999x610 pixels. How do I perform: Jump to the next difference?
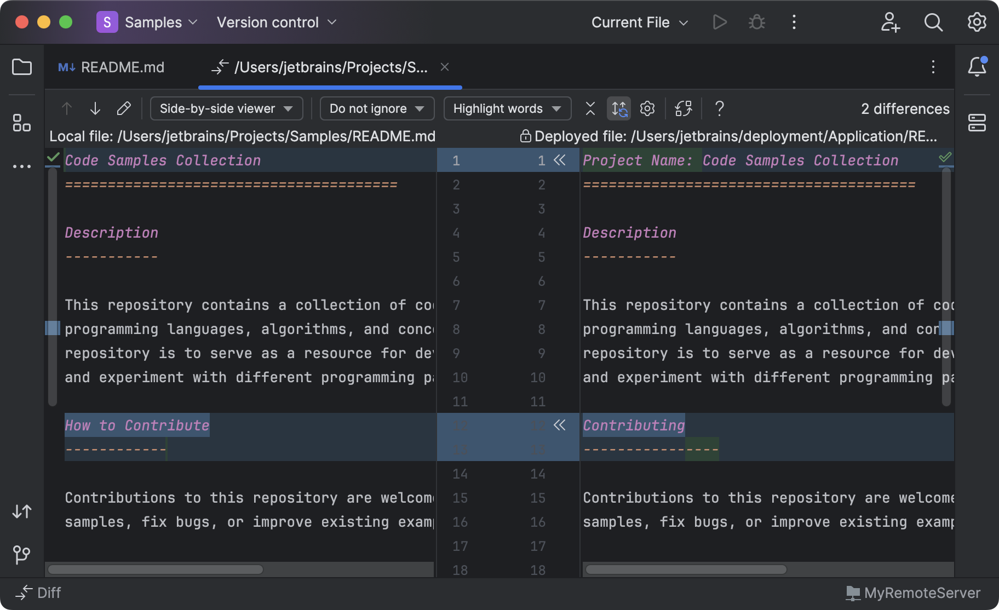95,108
